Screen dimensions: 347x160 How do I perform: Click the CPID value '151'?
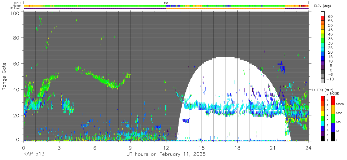coord(166,3)
